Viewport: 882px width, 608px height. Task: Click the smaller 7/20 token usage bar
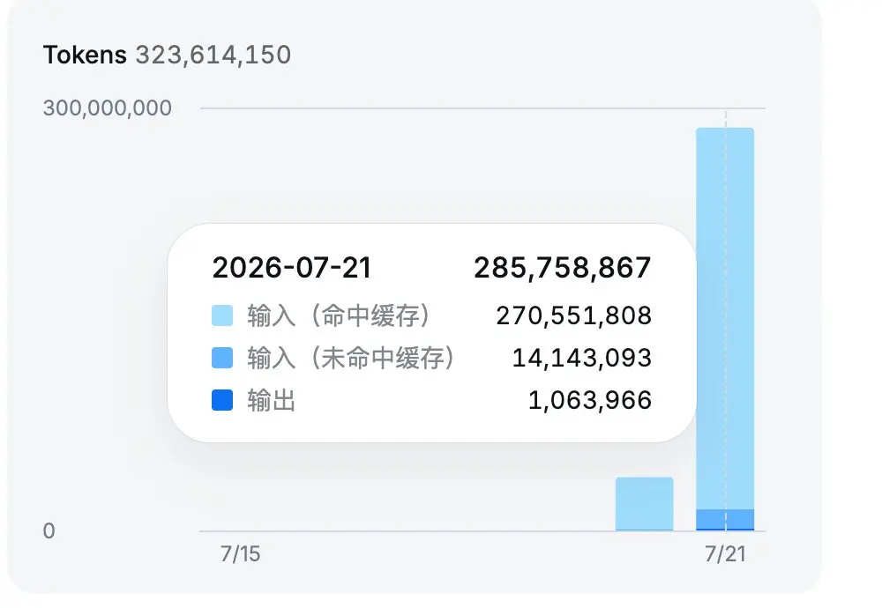pyautogui.click(x=645, y=503)
